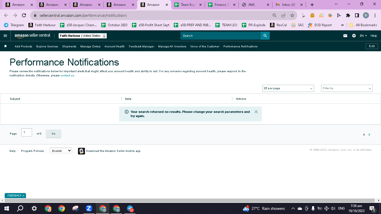Open Telegram from the taskbar
This screenshot has height=214, width=381.
[130, 208]
